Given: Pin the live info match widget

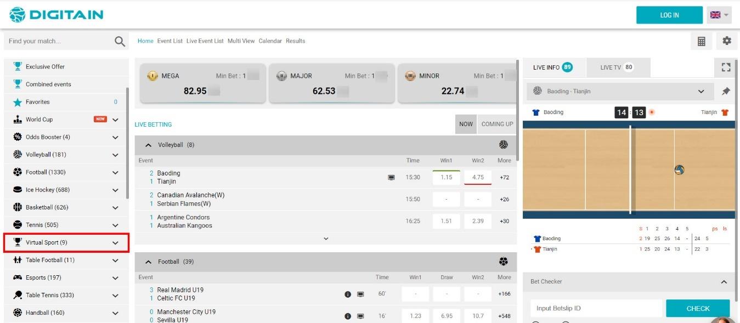Looking at the screenshot, I should click(x=726, y=92).
